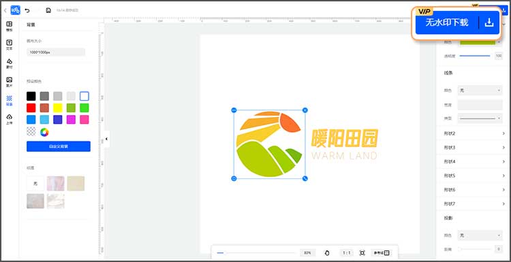Choose the hot pink preset color
Image resolution: width=511 pixels, height=262 pixels.
coord(84,120)
